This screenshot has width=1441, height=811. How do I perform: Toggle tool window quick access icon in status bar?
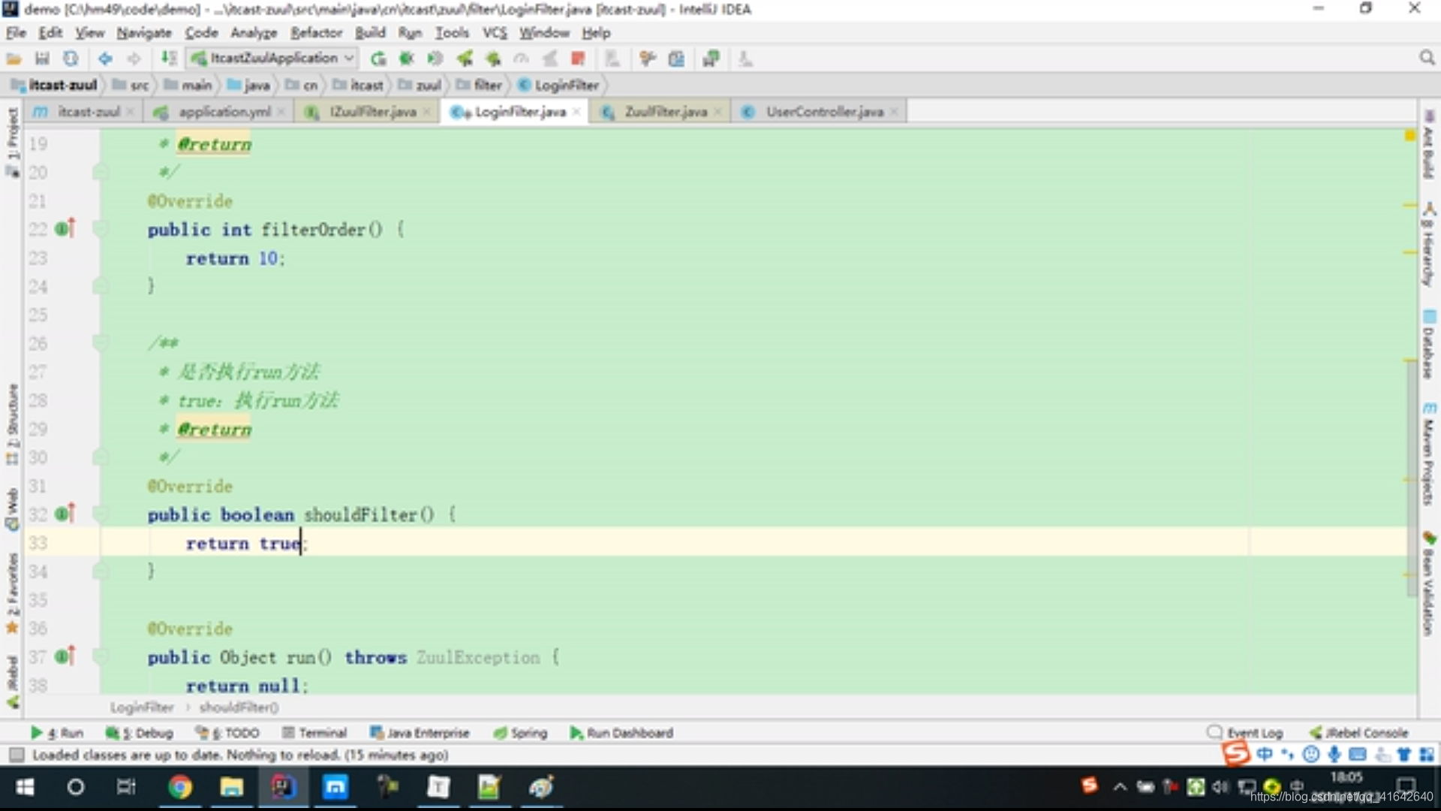pyautogui.click(x=17, y=755)
